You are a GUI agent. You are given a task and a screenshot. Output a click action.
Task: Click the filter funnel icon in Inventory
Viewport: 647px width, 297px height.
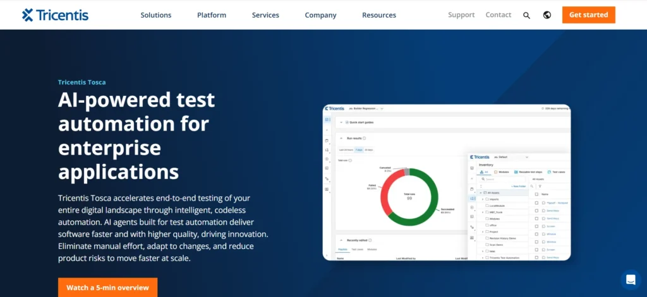[x=540, y=186]
